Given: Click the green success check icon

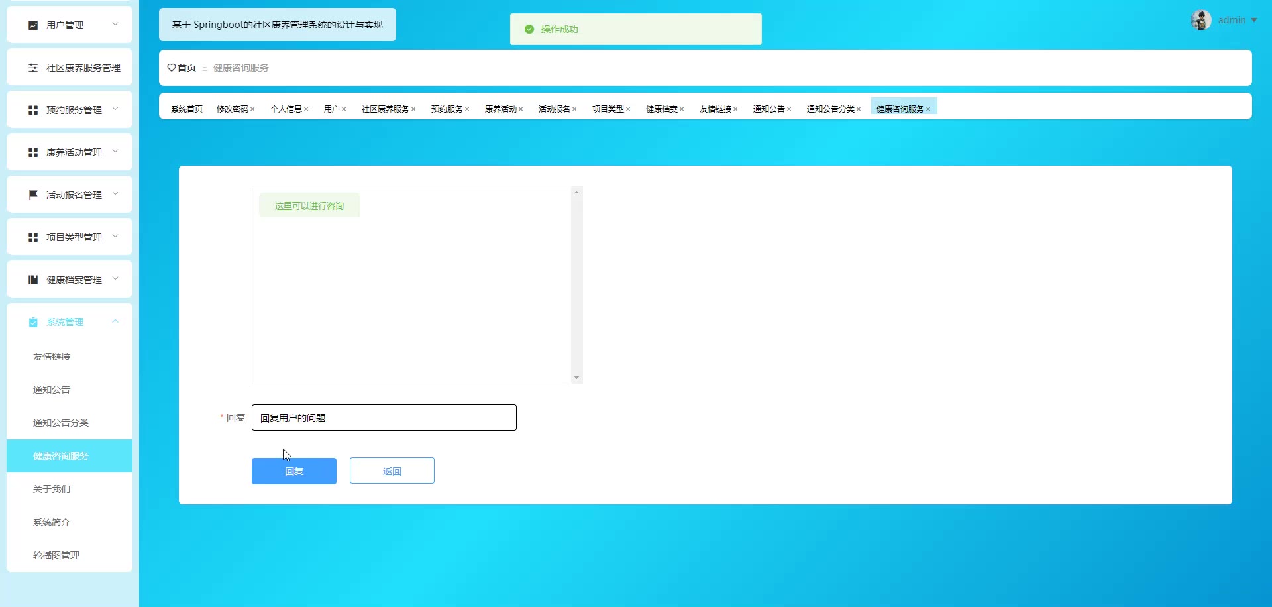Looking at the screenshot, I should pos(529,29).
